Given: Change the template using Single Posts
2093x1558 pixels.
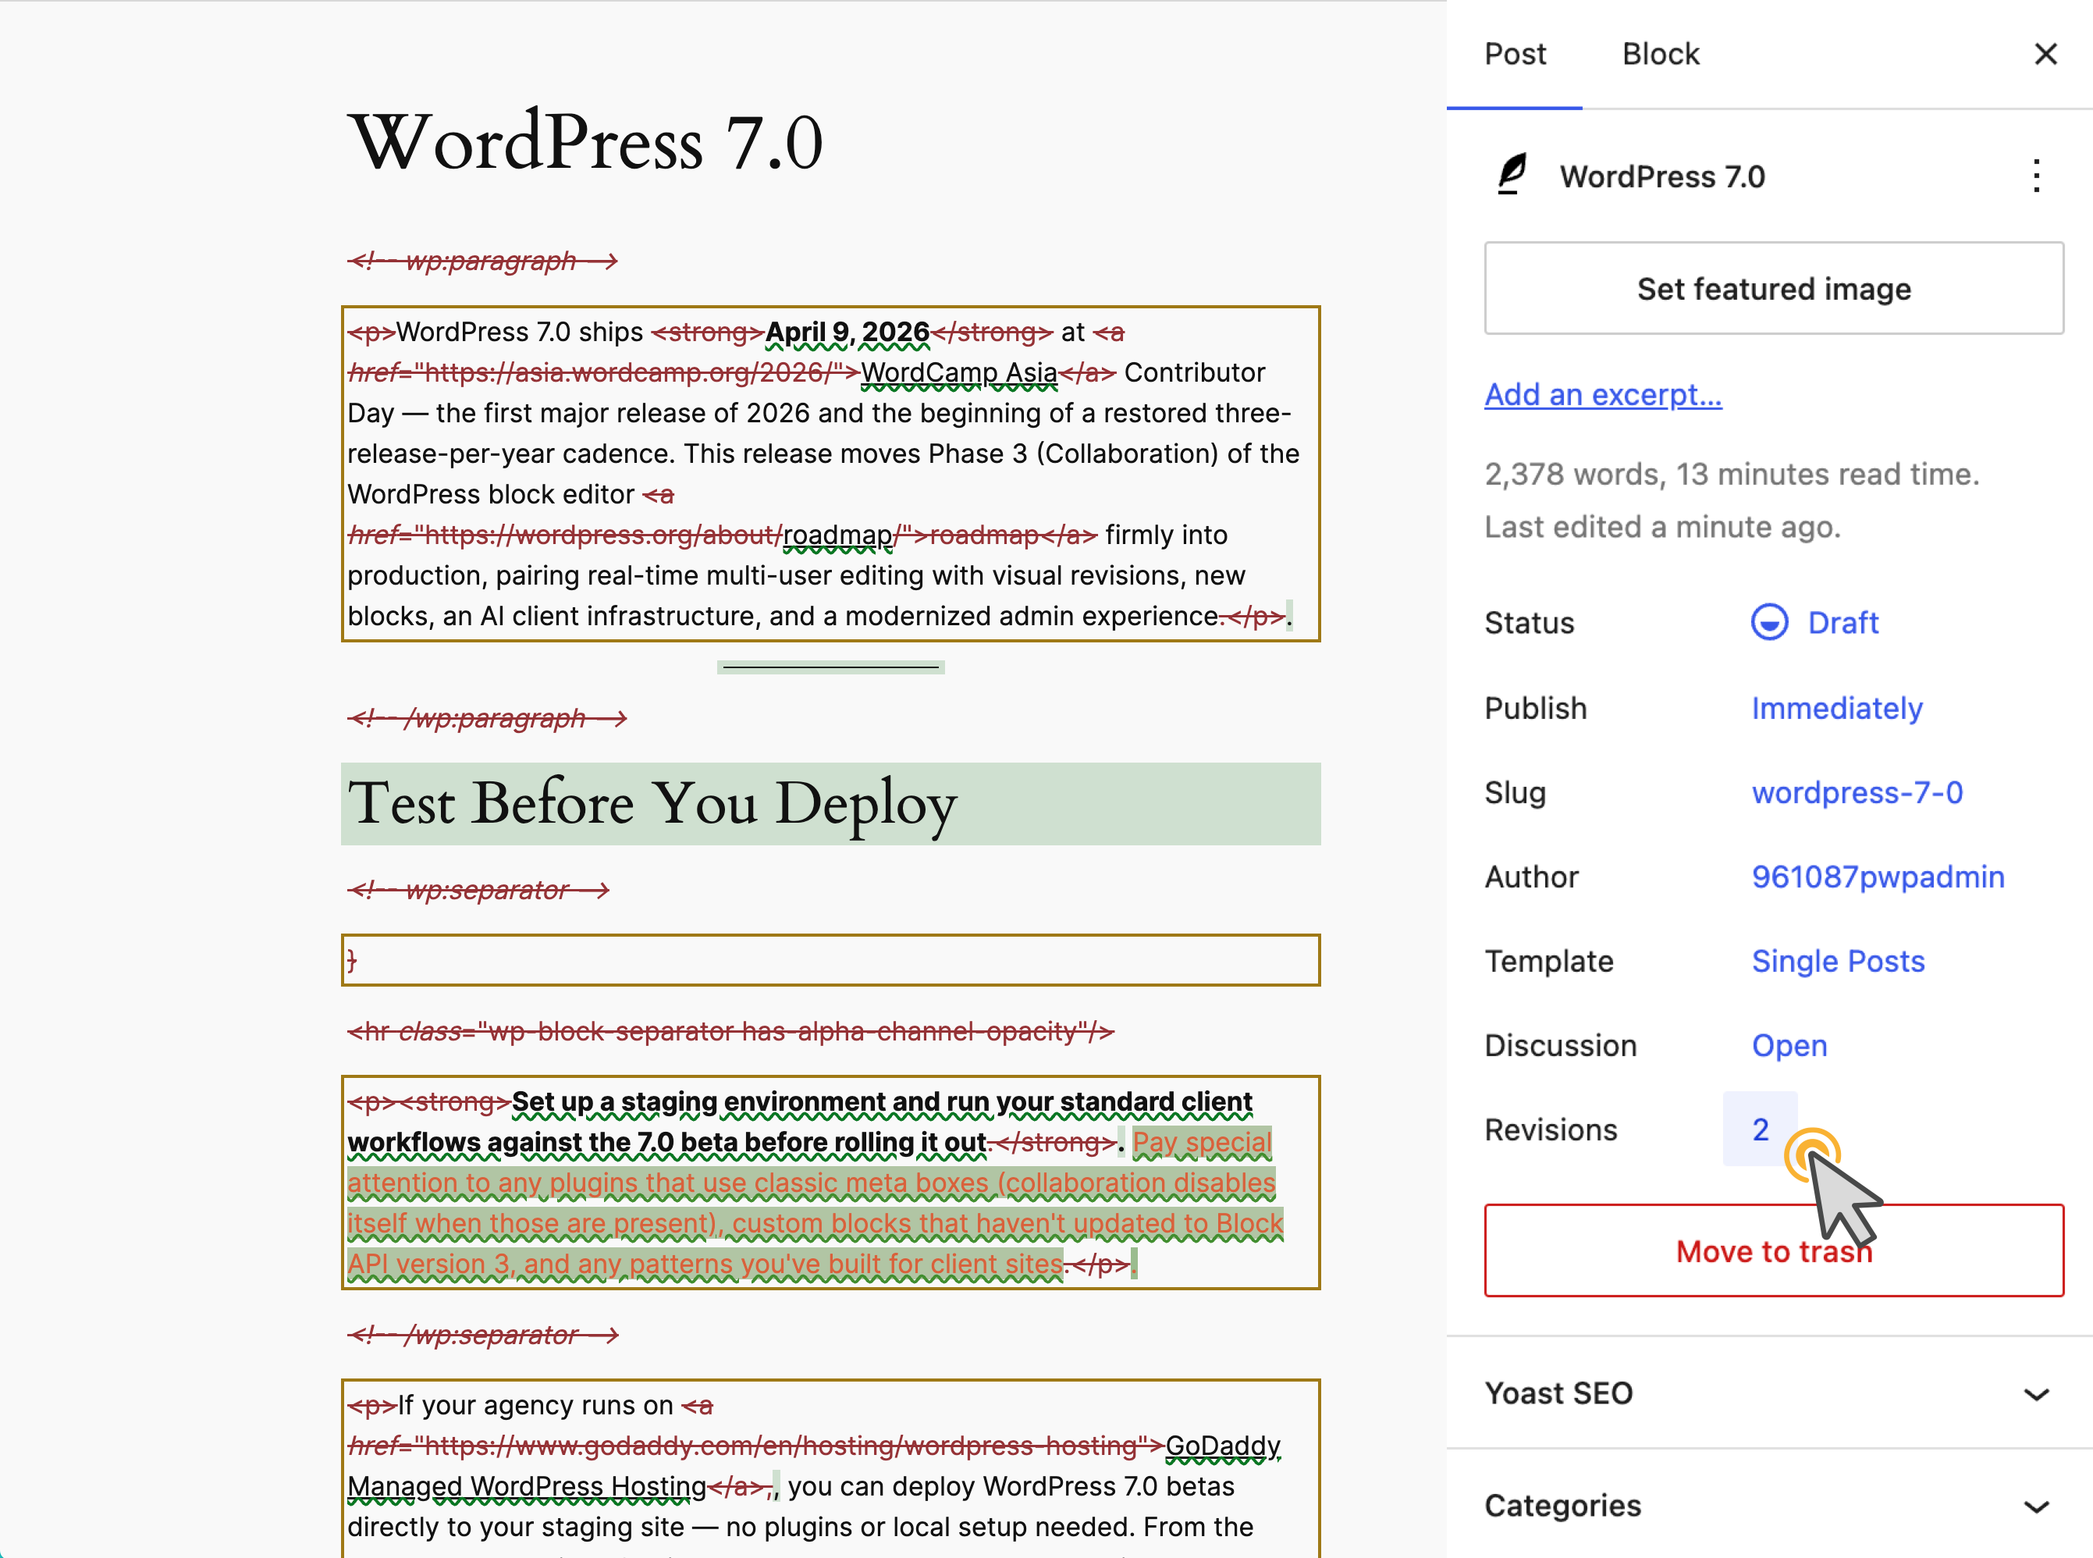Looking at the screenshot, I should point(1838,961).
